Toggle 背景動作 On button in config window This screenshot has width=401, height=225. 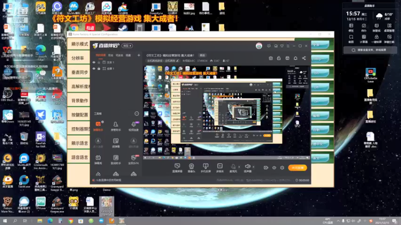coord(320,101)
